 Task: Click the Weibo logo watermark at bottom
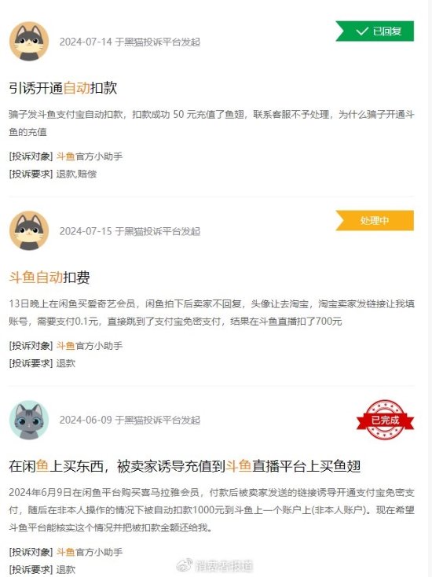click(185, 565)
